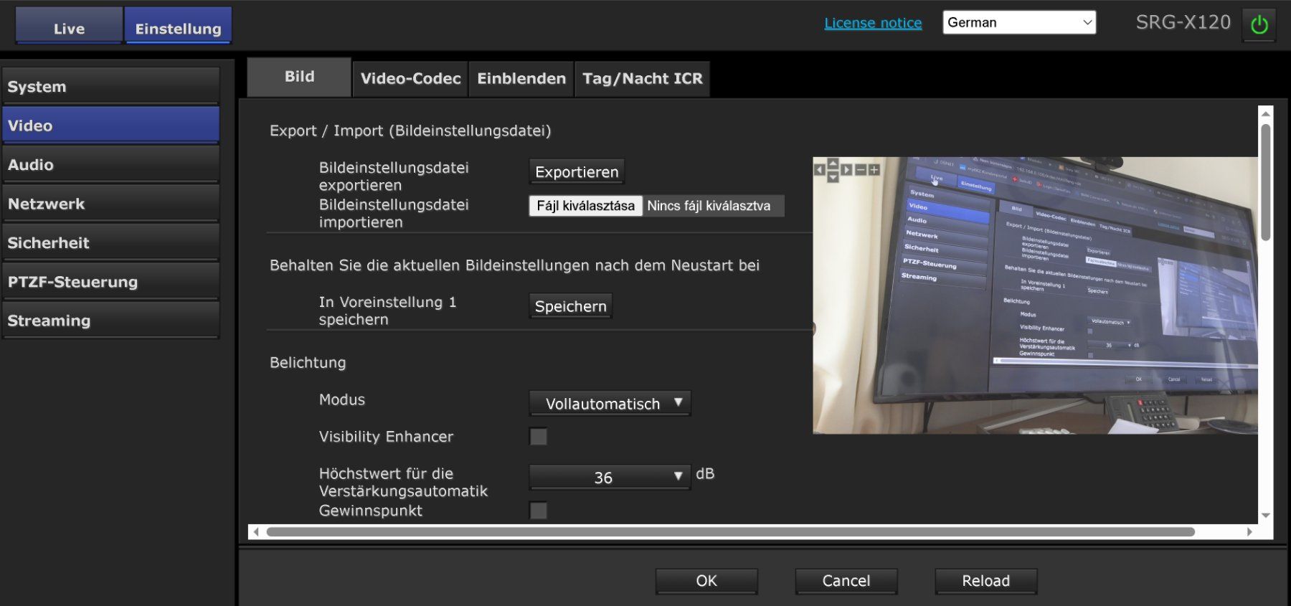The width and height of the screenshot is (1291, 606).
Task: Click the green power icon
Action: (1259, 25)
